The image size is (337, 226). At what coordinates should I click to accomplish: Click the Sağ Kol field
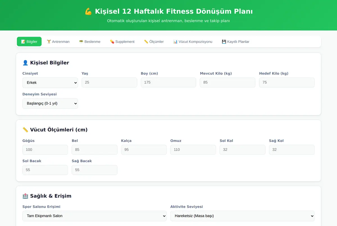coord(292,150)
